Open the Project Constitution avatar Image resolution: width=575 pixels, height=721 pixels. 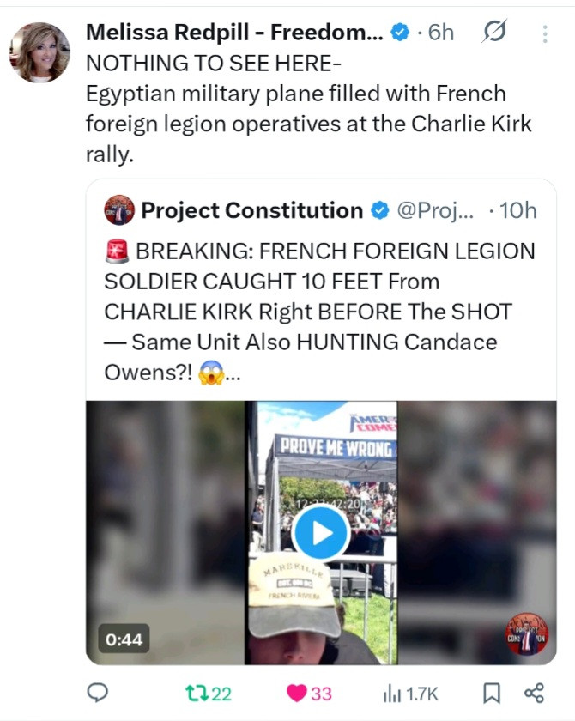(x=119, y=210)
